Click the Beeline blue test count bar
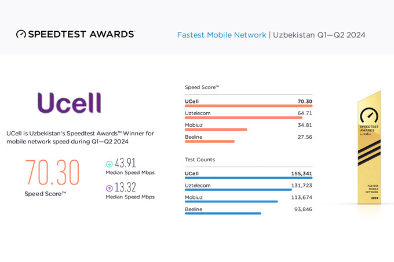This screenshot has width=394, height=262. (223, 213)
